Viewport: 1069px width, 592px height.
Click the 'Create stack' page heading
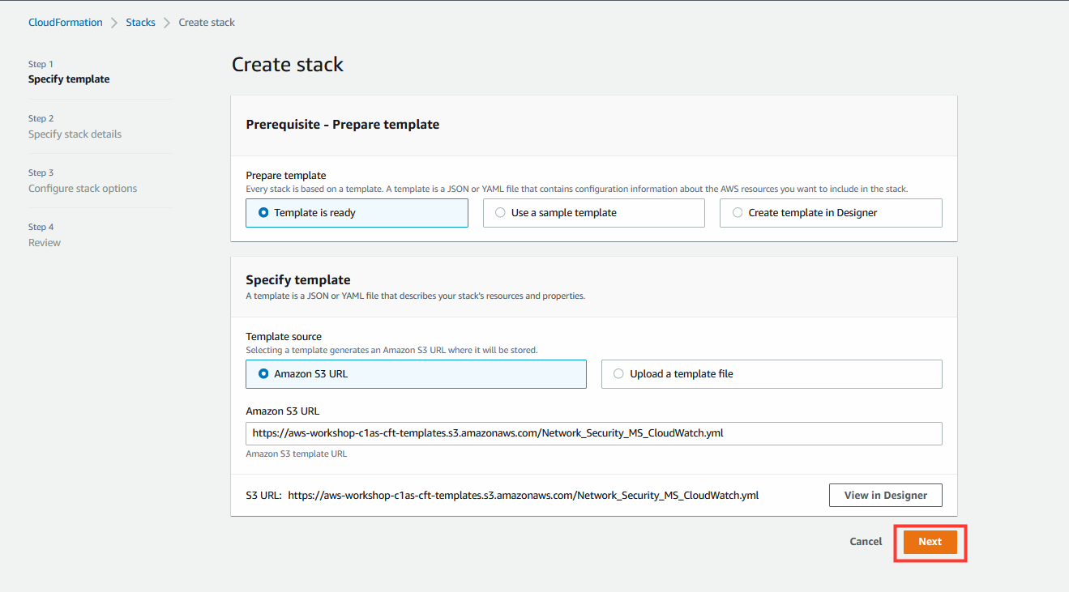tap(288, 65)
